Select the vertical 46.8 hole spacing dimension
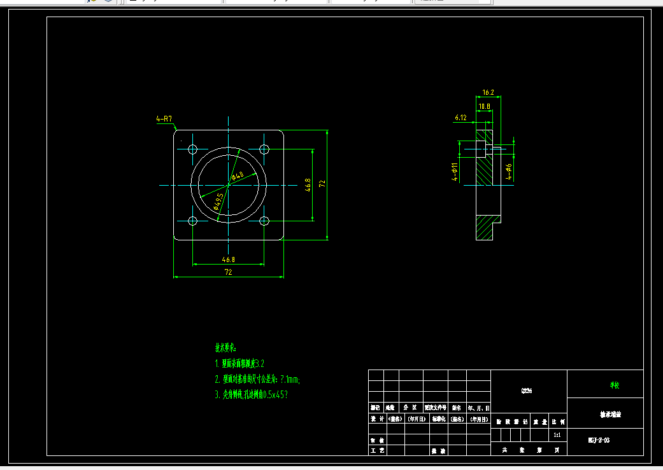 [308, 185]
